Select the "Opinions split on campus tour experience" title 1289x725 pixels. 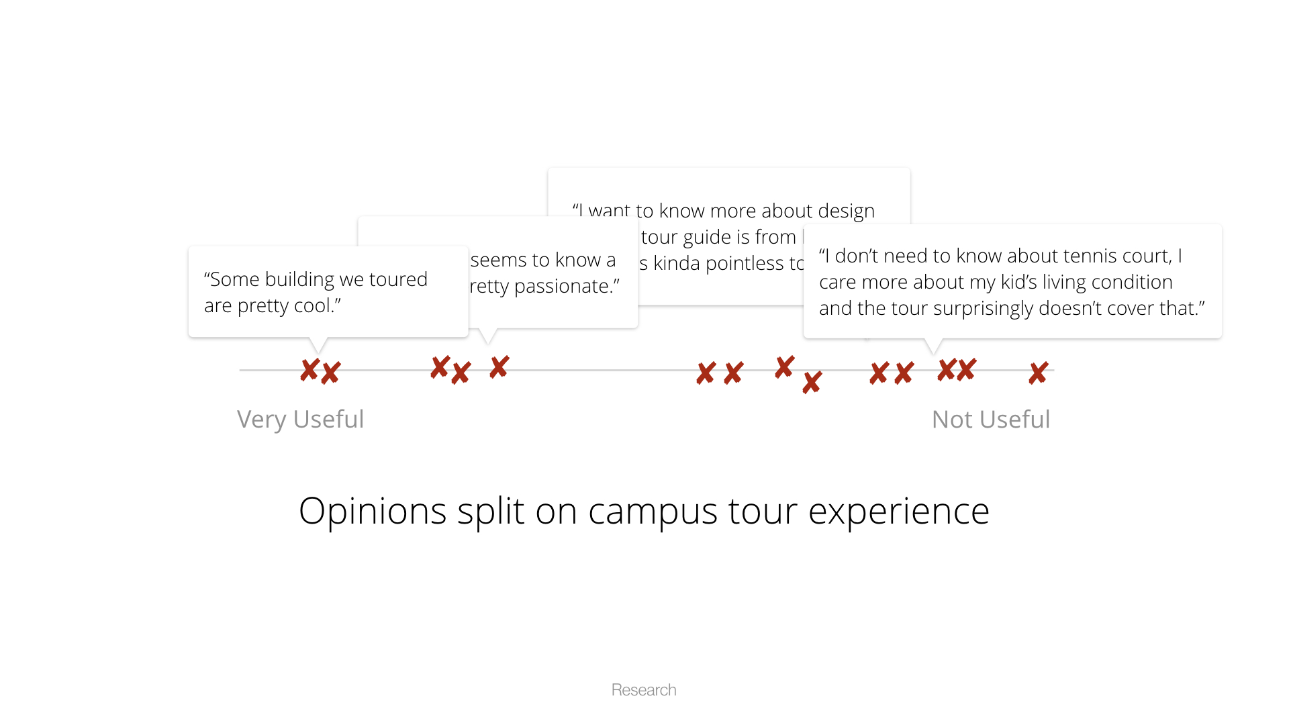(644, 511)
